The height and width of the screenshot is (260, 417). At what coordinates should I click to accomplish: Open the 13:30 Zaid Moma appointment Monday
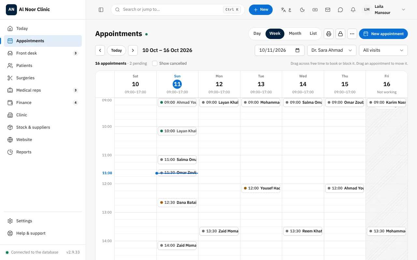pyautogui.click(x=219, y=231)
